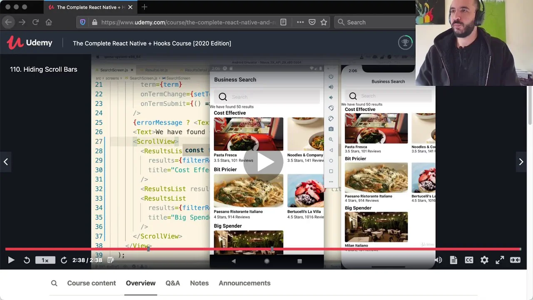
Task: Play the lecture video from control bar
Action: [x=11, y=260]
